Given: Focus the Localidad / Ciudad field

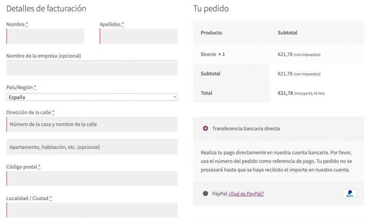Looking at the screenshot, I should point(92,210).
